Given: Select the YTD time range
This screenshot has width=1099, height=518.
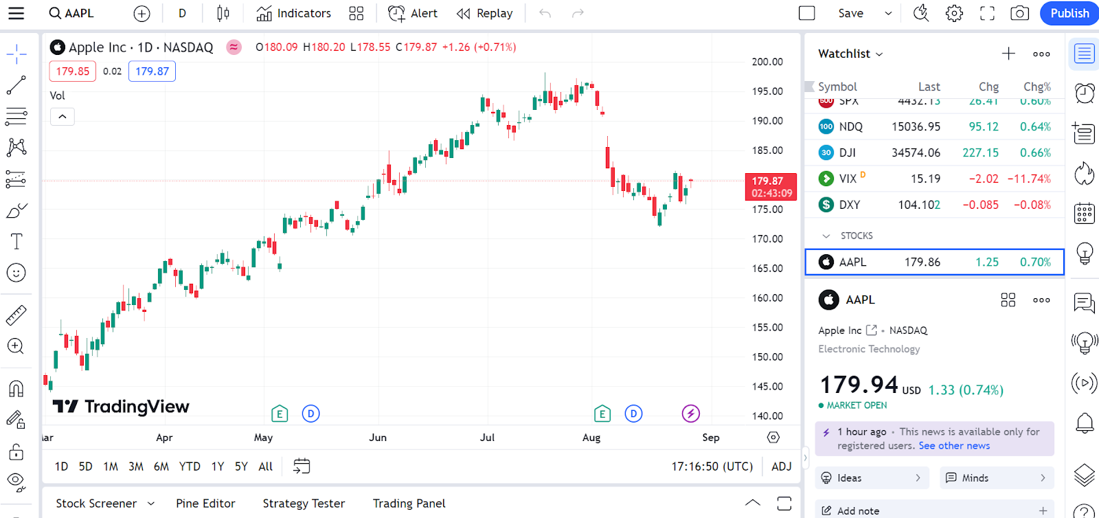Looking at the screenshot, I should click(x=190, y=466).
